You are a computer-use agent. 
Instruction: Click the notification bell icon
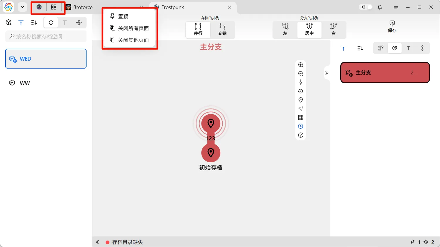click(380, 7)
